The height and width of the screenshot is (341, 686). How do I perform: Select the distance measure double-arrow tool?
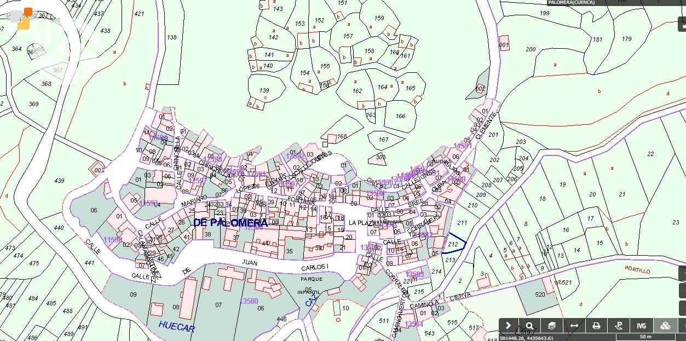[574, 326]
